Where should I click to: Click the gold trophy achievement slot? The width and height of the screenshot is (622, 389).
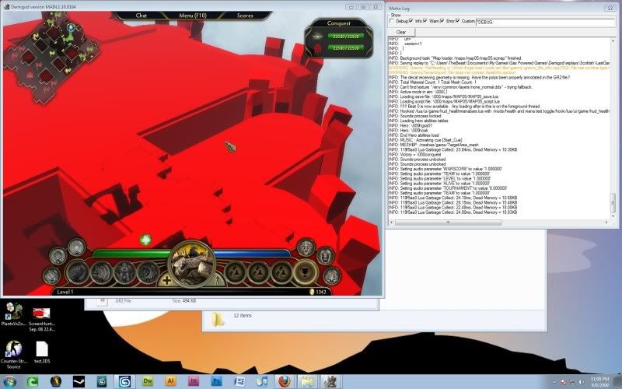(306, 273)
